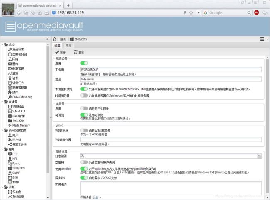Viewport: 270px width, 200px height.
Task: Click 服务 in the breadcrumb
Action: click(63, 39)
